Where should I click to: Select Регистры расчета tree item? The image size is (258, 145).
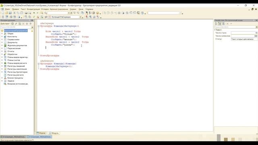pos(15,75)
